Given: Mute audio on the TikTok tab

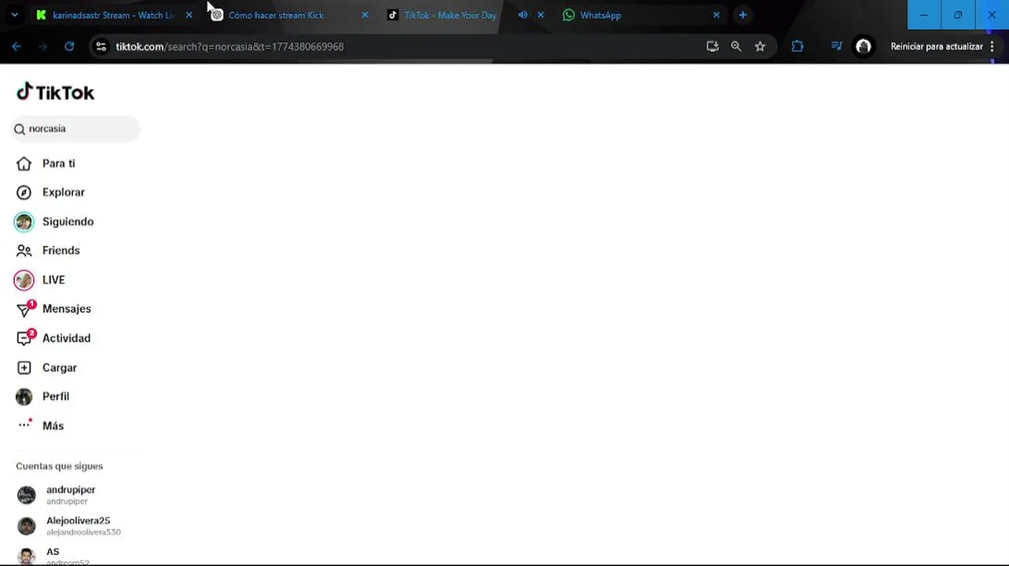Looking at the screenshot, I should click(x=523, y=15).
